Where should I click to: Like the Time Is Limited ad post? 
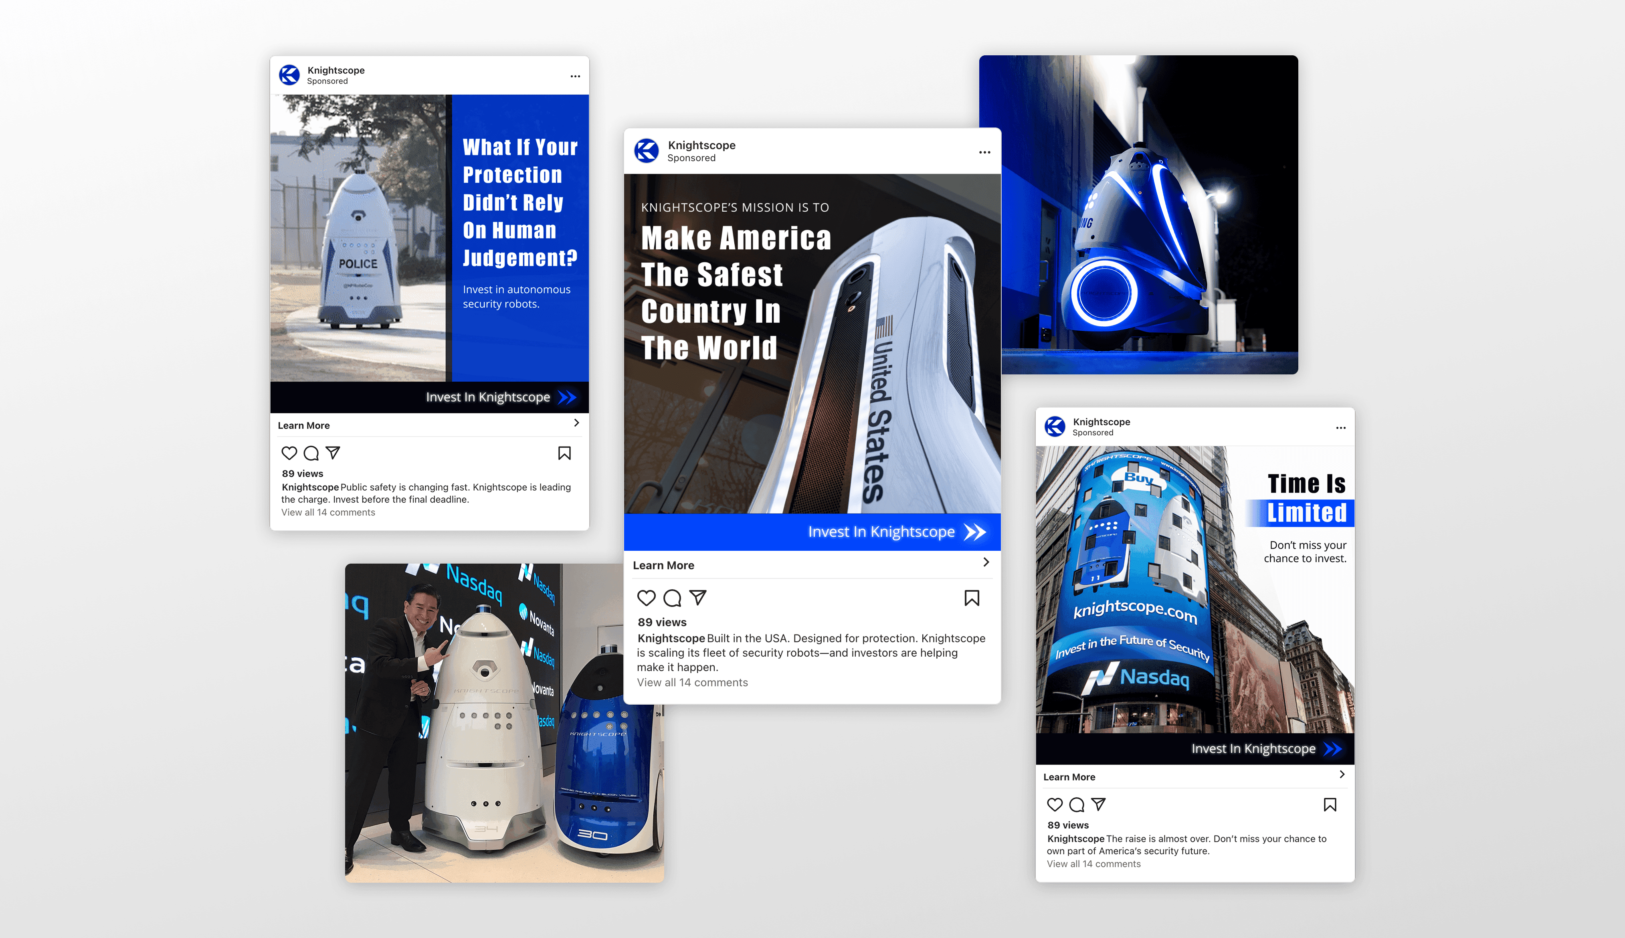tap(1054, 804)
